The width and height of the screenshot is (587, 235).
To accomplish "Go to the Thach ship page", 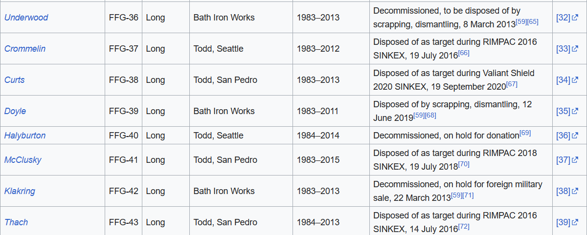I will pos(16,222).
